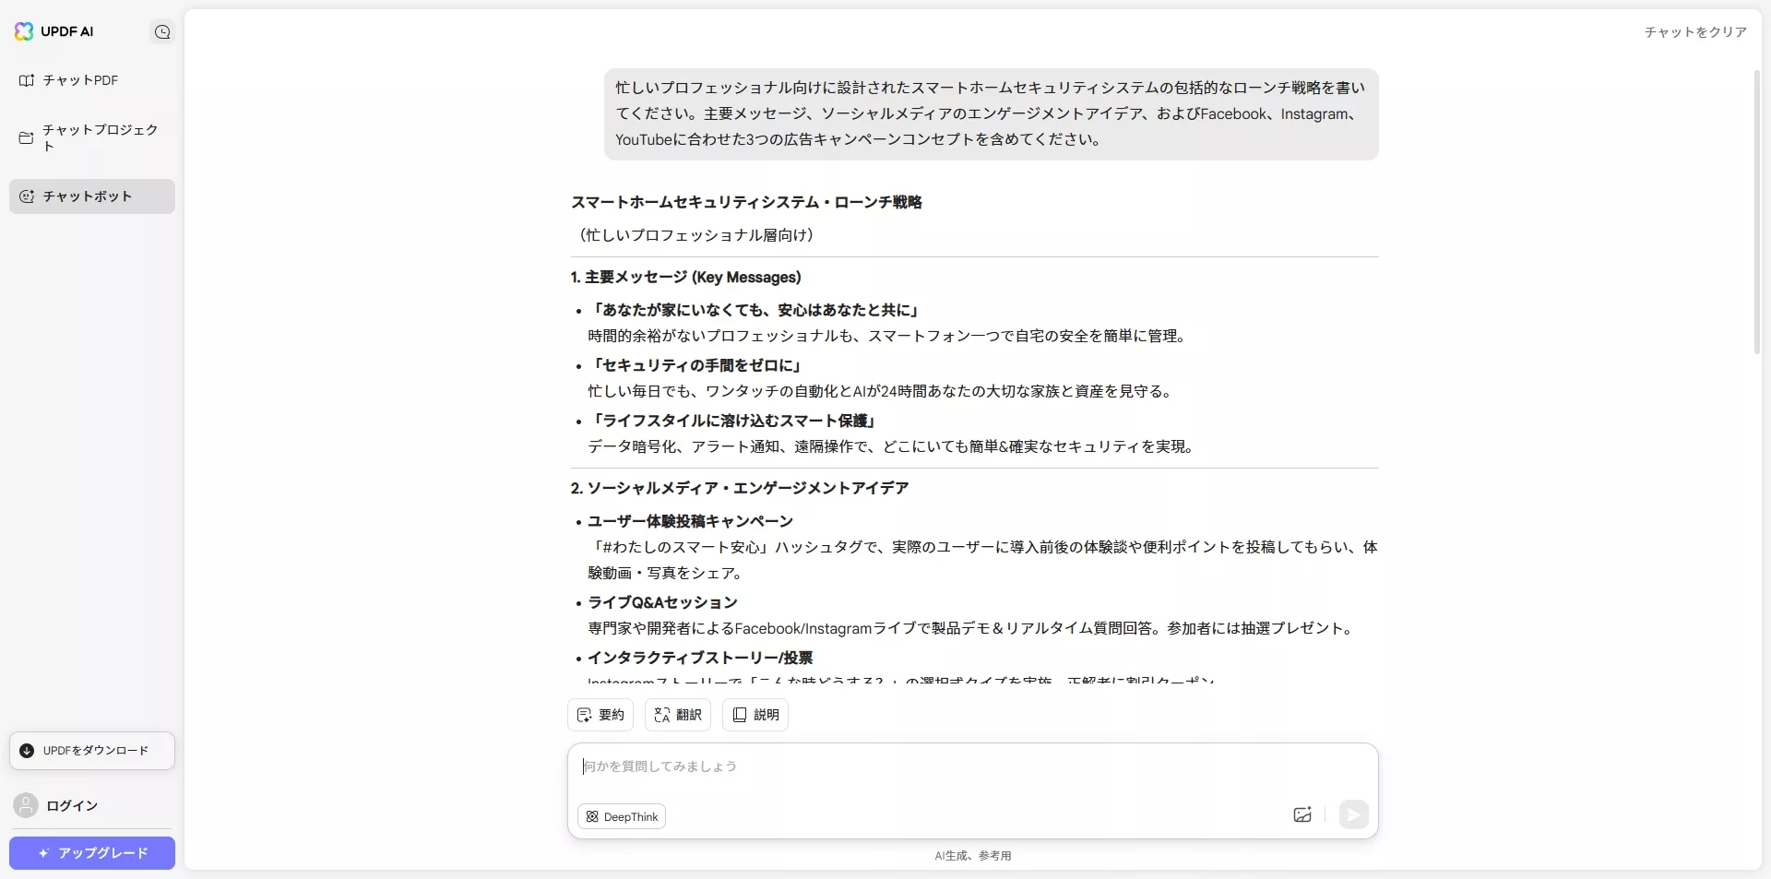The height and width of the screenshot is (879, 1771).
Task: Focus the 何かを質問してみましょう input field
Action: [972, 766]
